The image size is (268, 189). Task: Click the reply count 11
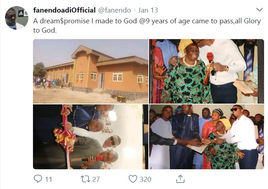pos(48,179)
